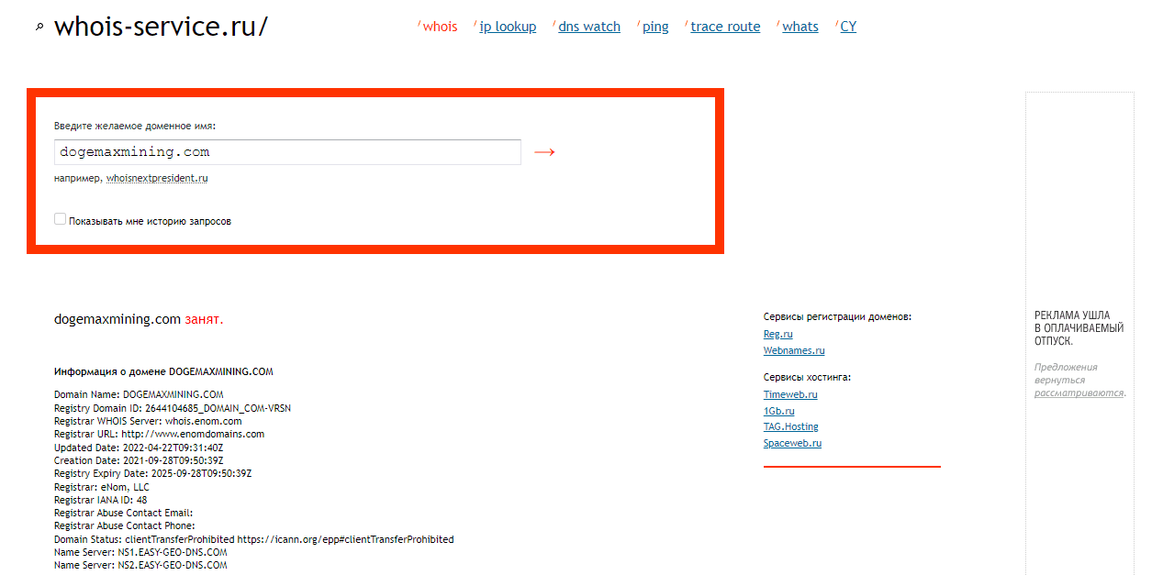Open the whois-service.ru home title
Viewport: 1163px width, 575px height.
(x=161, y=26)
